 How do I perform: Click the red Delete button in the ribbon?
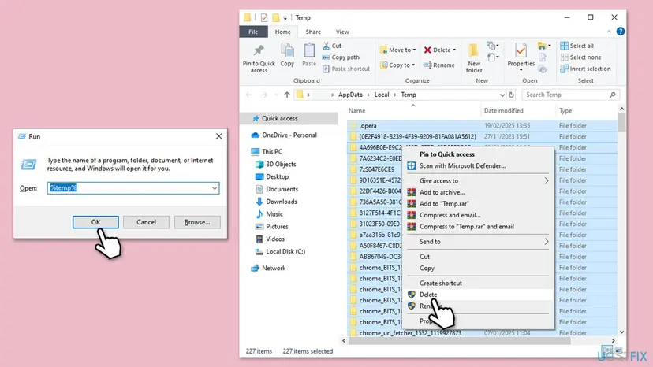(437, 50)
